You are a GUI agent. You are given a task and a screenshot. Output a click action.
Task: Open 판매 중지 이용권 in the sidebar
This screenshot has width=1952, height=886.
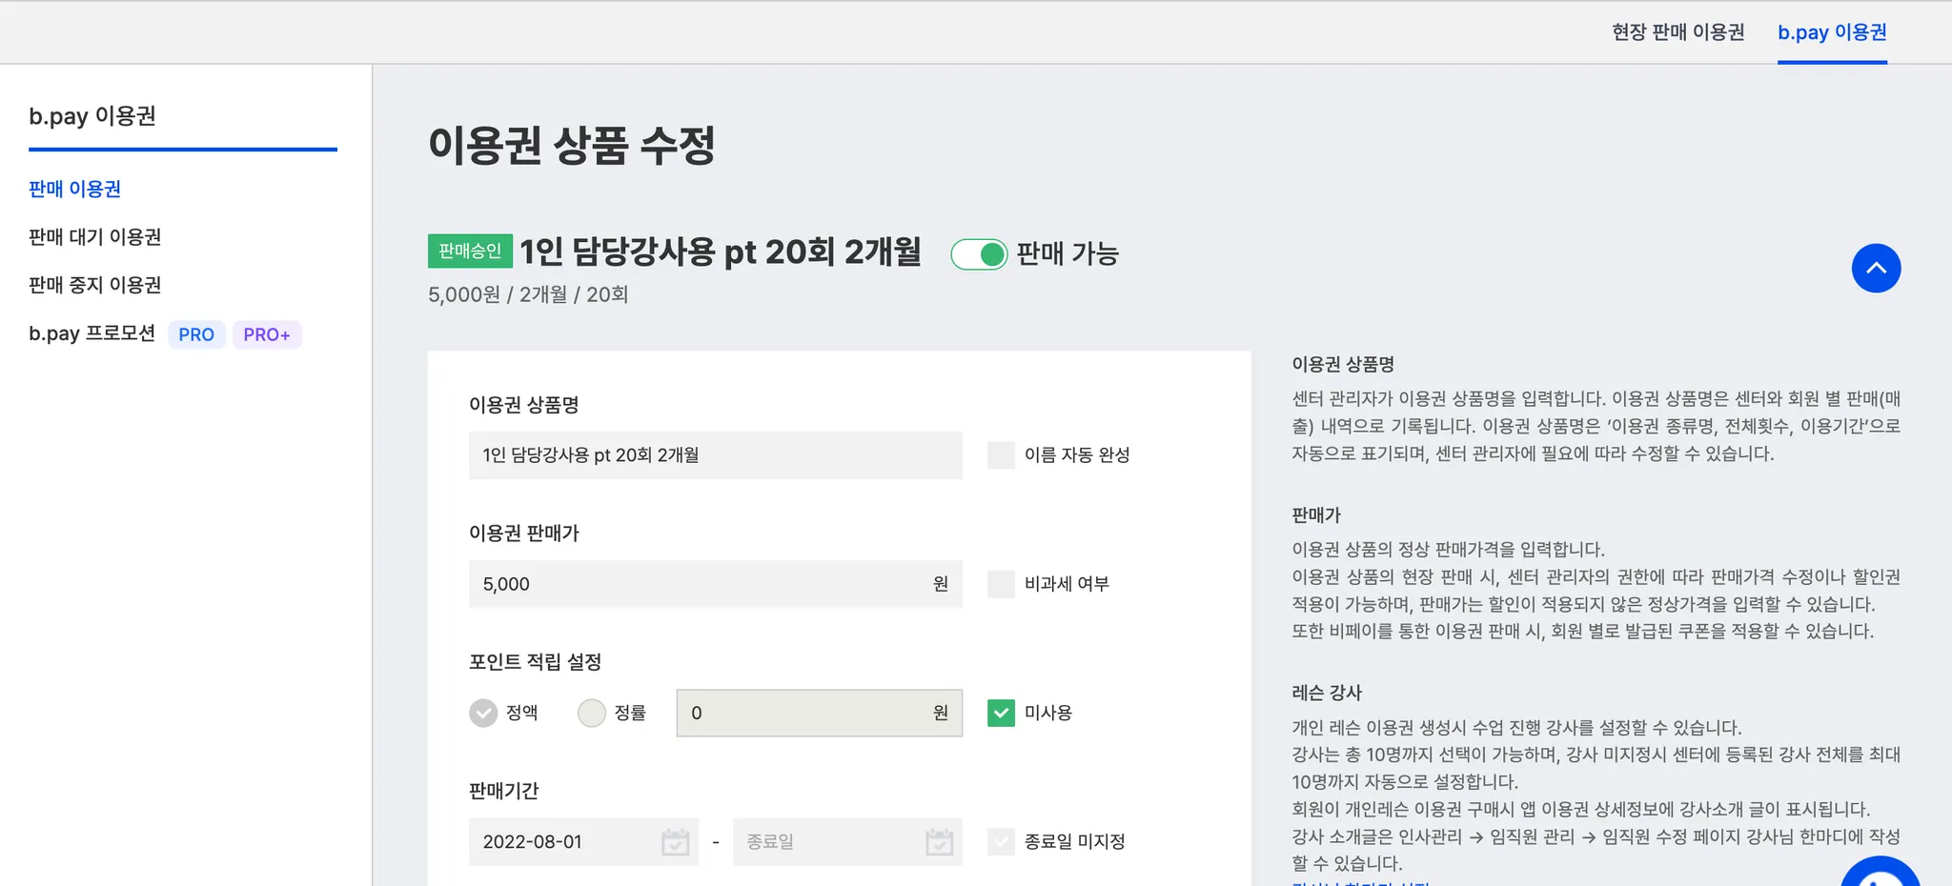[94, 285]
